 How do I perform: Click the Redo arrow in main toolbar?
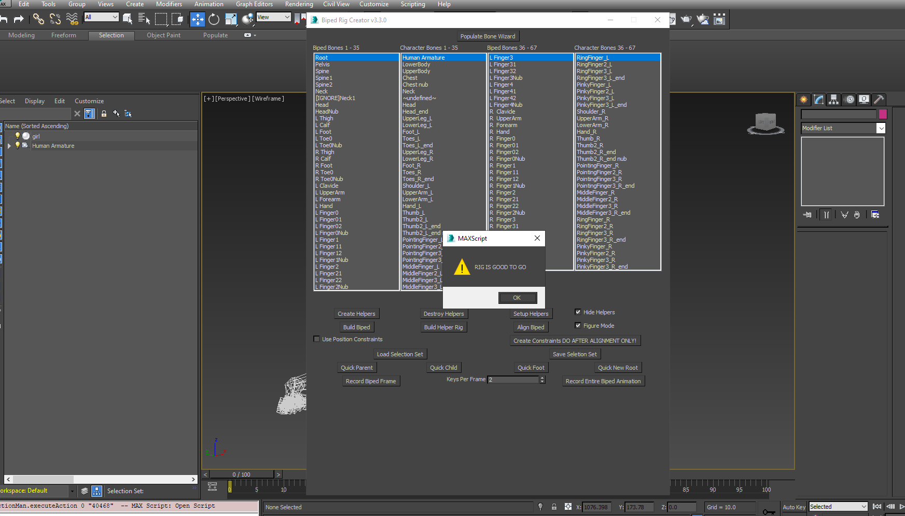coord(19,19)
